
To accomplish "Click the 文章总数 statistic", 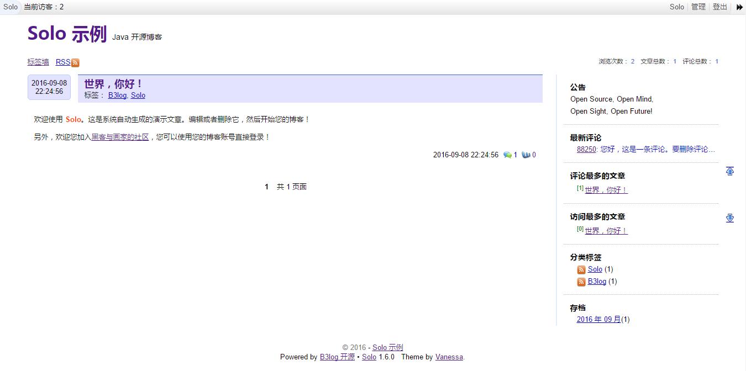I will point(659,61).
